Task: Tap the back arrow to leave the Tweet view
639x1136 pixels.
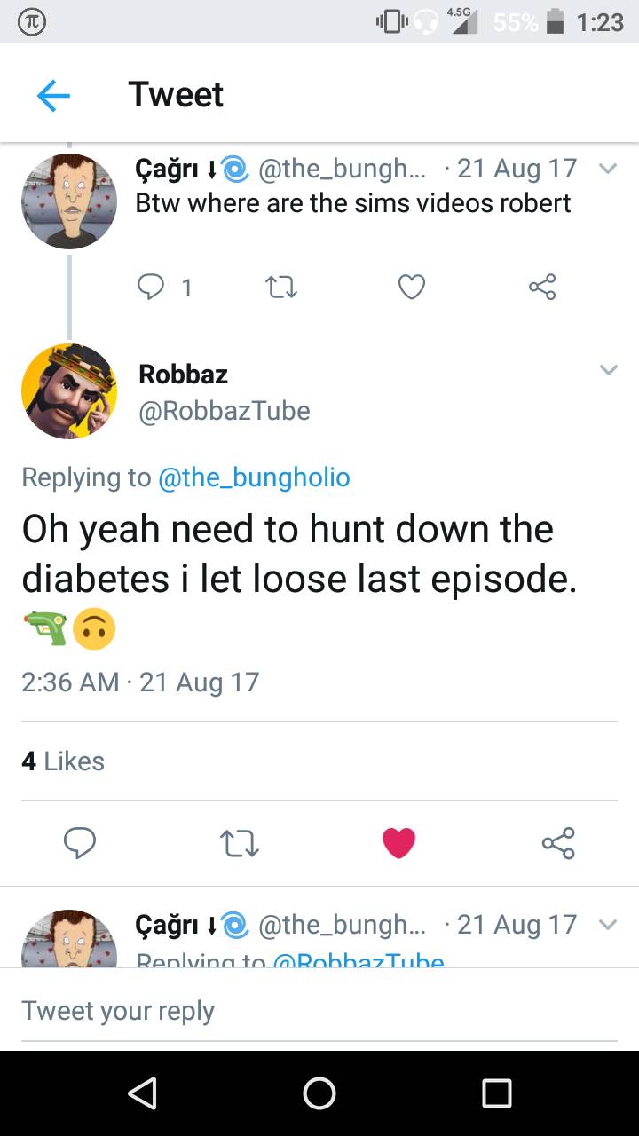Action: [x=51, y=94]
